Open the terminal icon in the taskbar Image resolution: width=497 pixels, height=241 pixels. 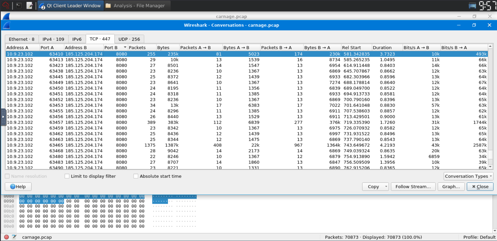[19, 5]
